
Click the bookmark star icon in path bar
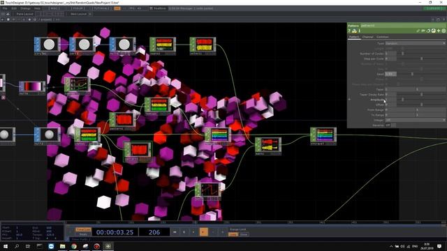point(29,20)
